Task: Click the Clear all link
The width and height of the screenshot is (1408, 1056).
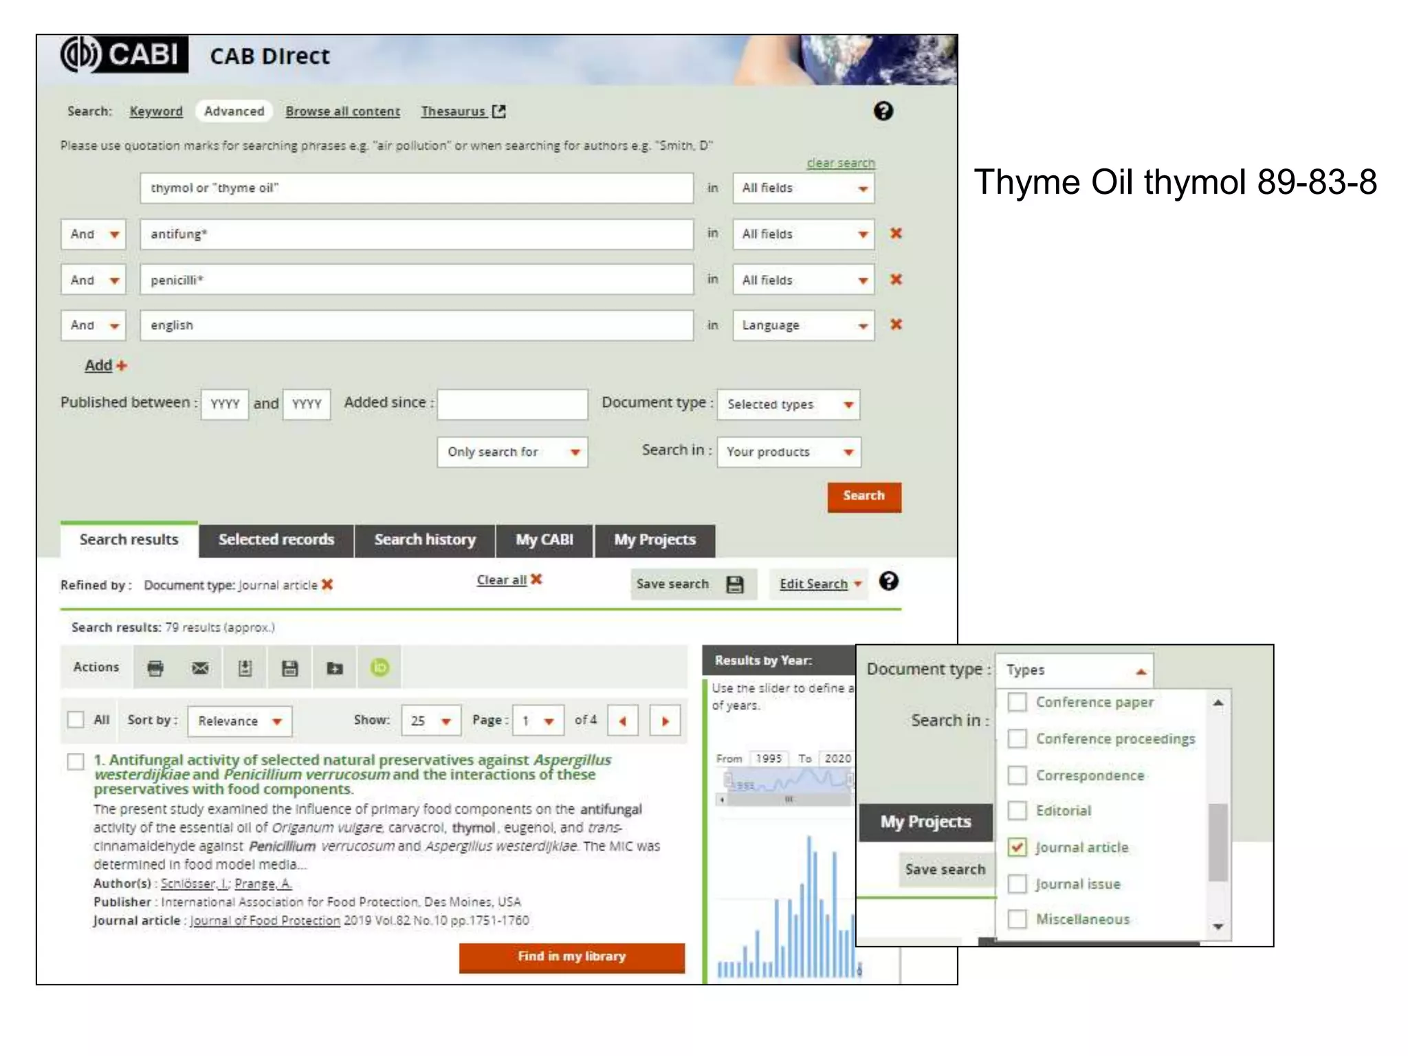Action: pos(501,580)
